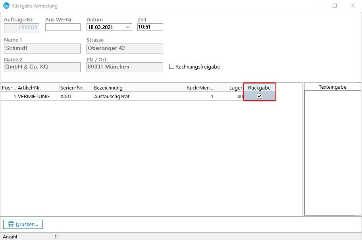Sort by the Serien-Nr. column header
The width and height of the screenshot is (362, 240).
(75, 88)
